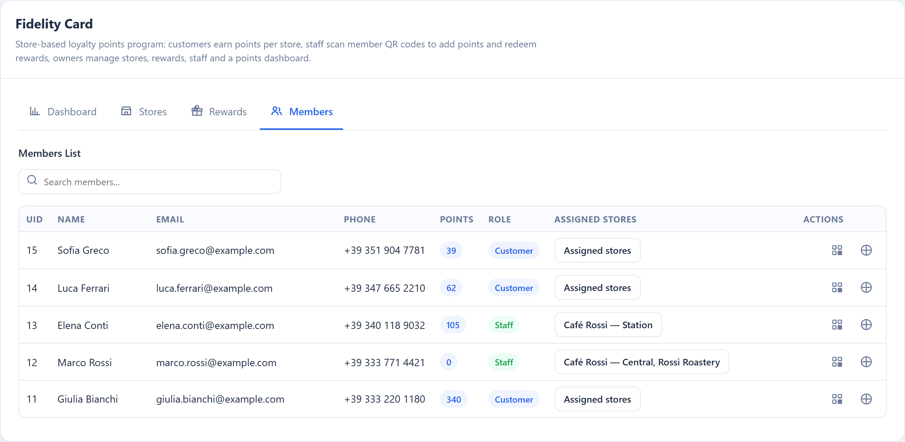Screen dimensions: 905x442
Task: Click email marco.rossi@example.com
Action: pos(216,362)
